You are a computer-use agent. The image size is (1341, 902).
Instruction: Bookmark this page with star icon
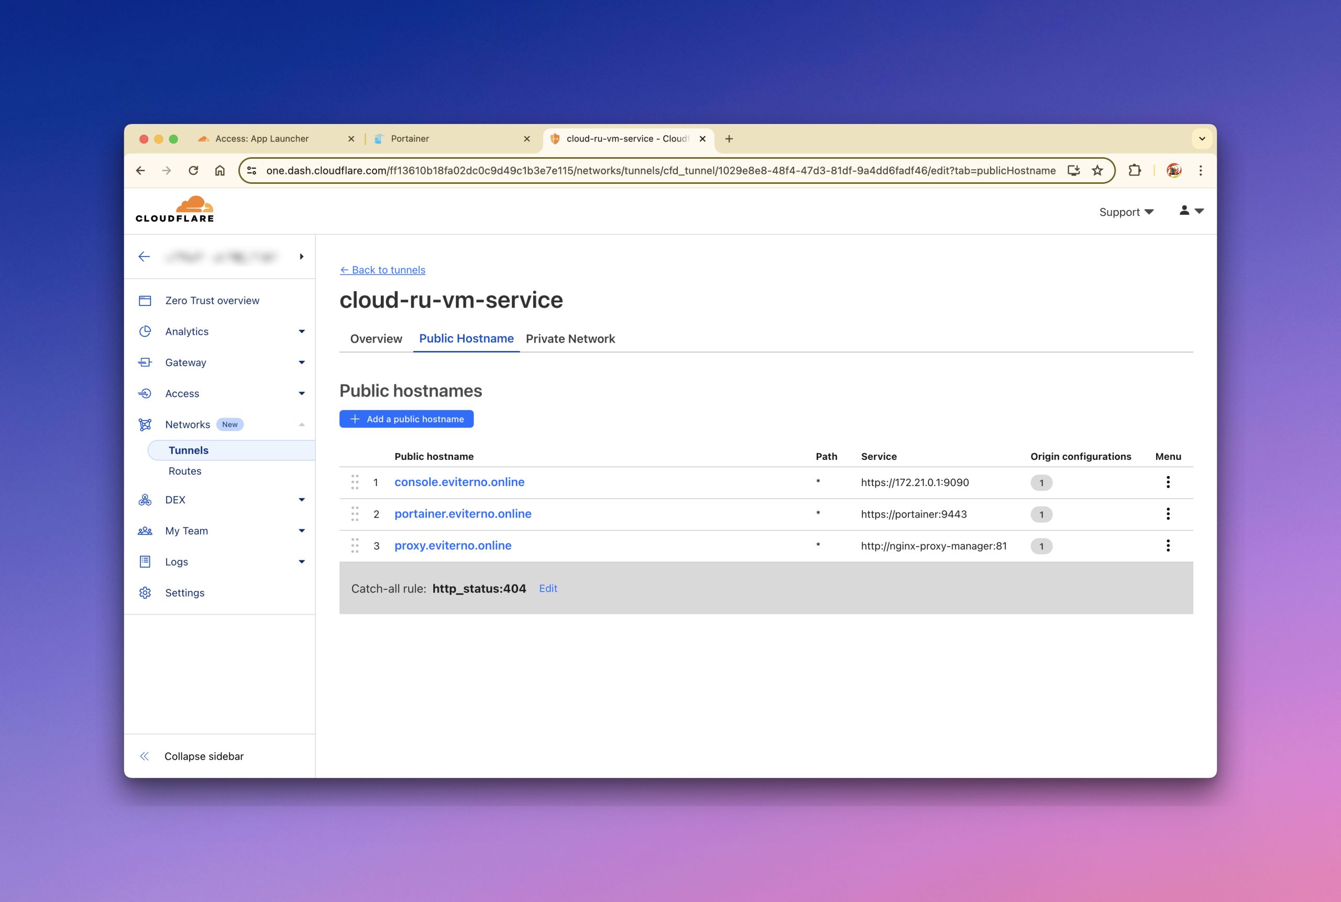[1097, 170]
